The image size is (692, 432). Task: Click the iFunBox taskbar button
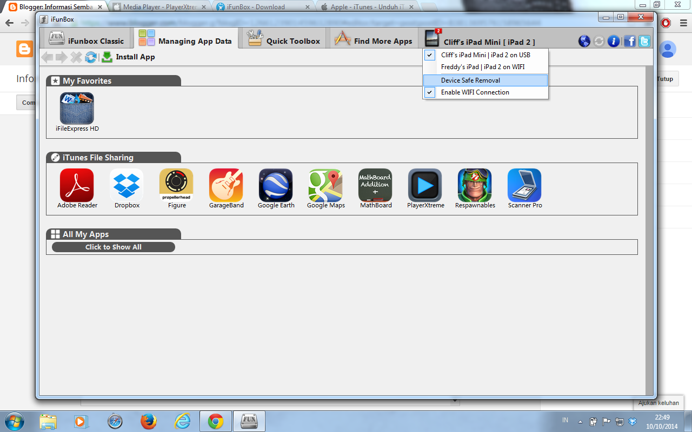pos(249,421)
